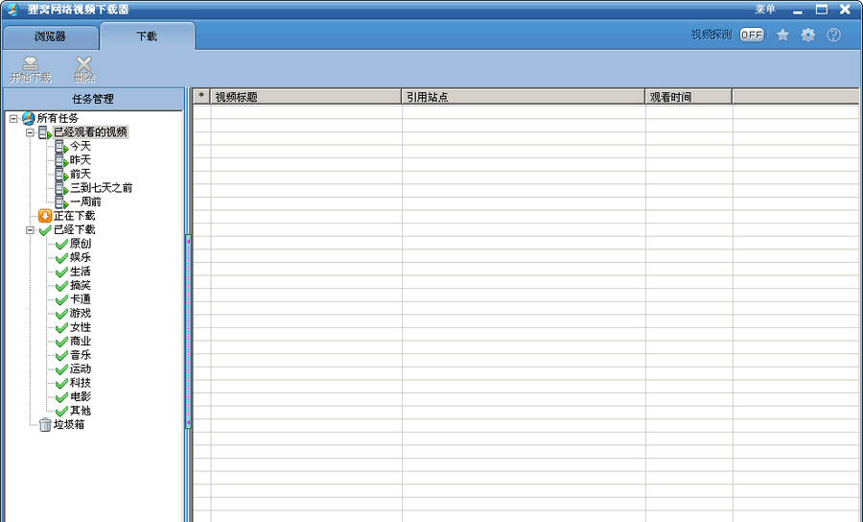Sort by Watch Time (观看时间) column header
The image size is (863, 522).
coord(688,97)
